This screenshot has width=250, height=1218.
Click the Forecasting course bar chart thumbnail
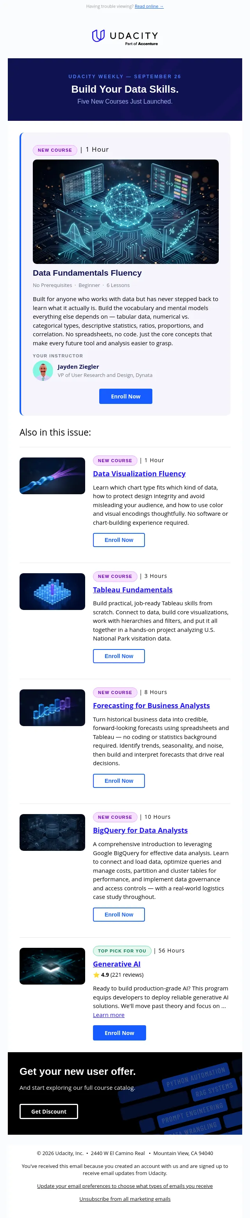click(x=52, y=708)
